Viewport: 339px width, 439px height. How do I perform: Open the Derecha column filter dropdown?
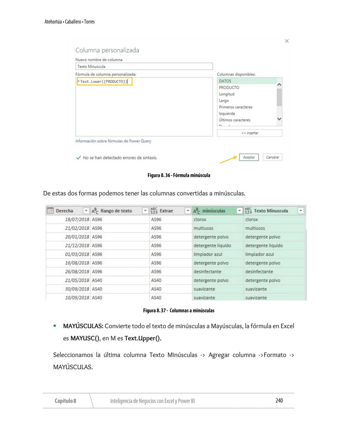[86, 211]
